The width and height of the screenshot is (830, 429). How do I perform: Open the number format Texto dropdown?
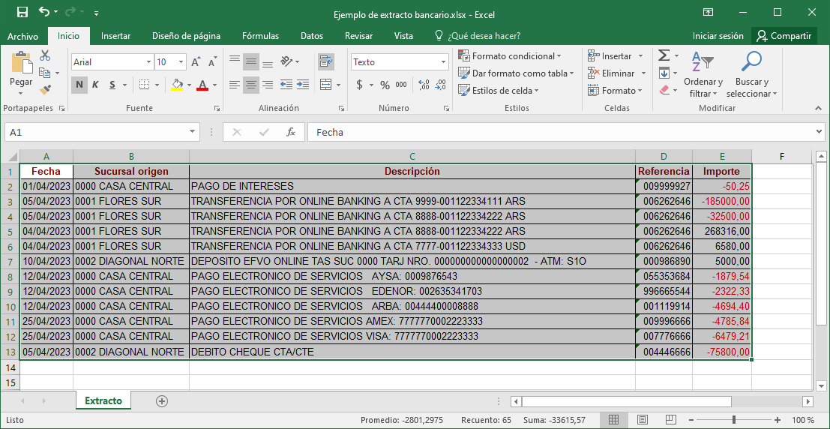tap(444, 62)
